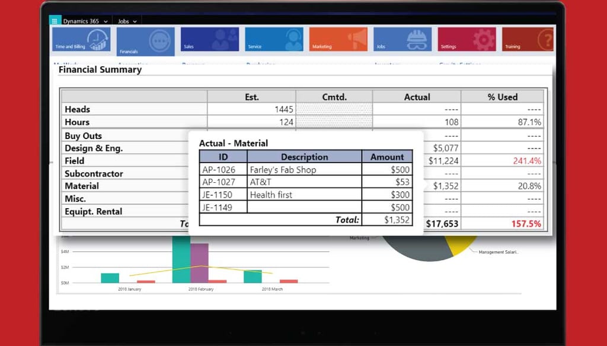
Task: Open the Jobs hard hat tile
Action: point(402,40)
